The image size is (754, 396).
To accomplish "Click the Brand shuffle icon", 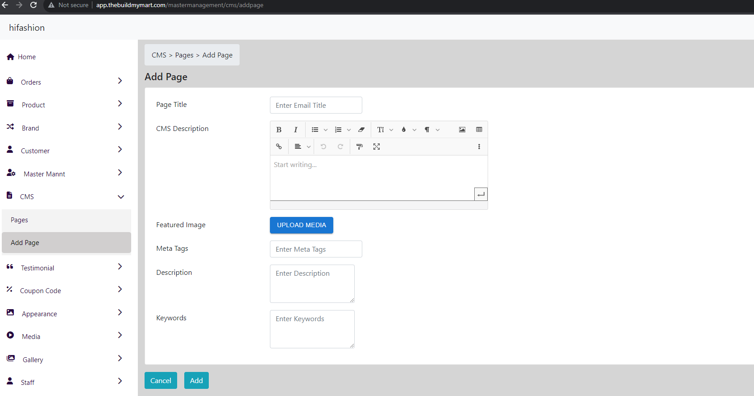I will [x=10, y=127].
